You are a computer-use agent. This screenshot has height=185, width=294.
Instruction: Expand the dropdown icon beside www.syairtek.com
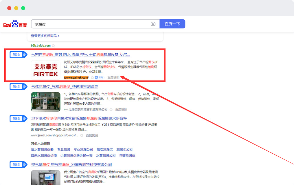point(92,78)
